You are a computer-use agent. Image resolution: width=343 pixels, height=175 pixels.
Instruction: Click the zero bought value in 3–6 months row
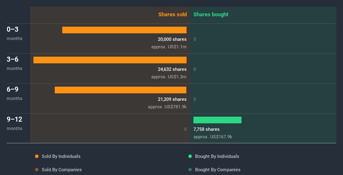195,70
